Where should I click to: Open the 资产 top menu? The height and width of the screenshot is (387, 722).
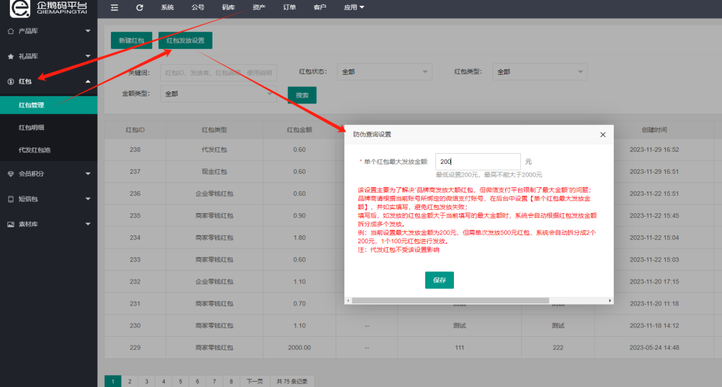pyautogui.click(x=259, y=7)
